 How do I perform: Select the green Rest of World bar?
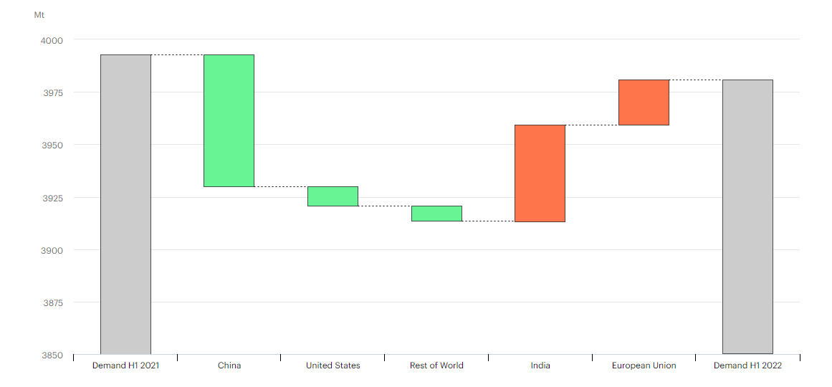(436, 214)
